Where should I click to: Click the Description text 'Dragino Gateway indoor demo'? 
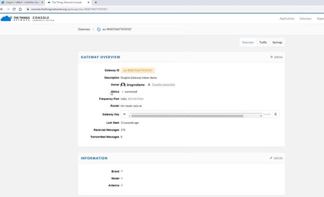click(x=139, y=78)
